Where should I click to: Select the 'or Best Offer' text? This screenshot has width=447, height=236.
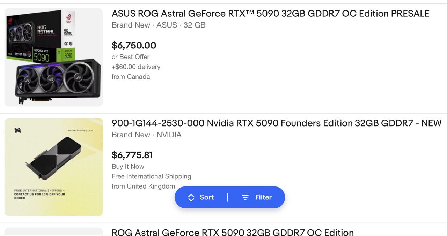[131, 57]
